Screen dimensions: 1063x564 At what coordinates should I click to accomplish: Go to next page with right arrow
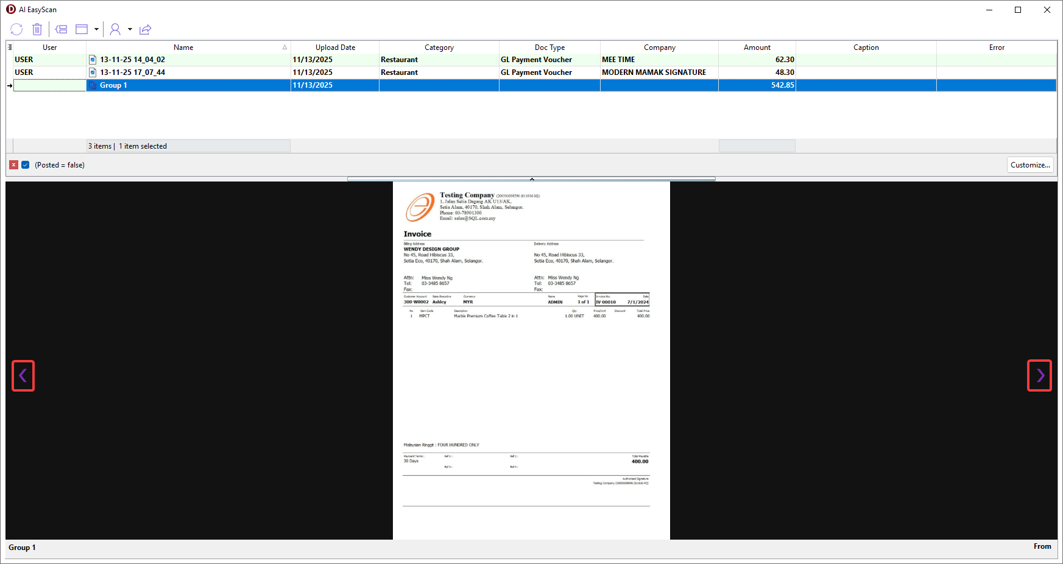click(x=1039, y=376)
